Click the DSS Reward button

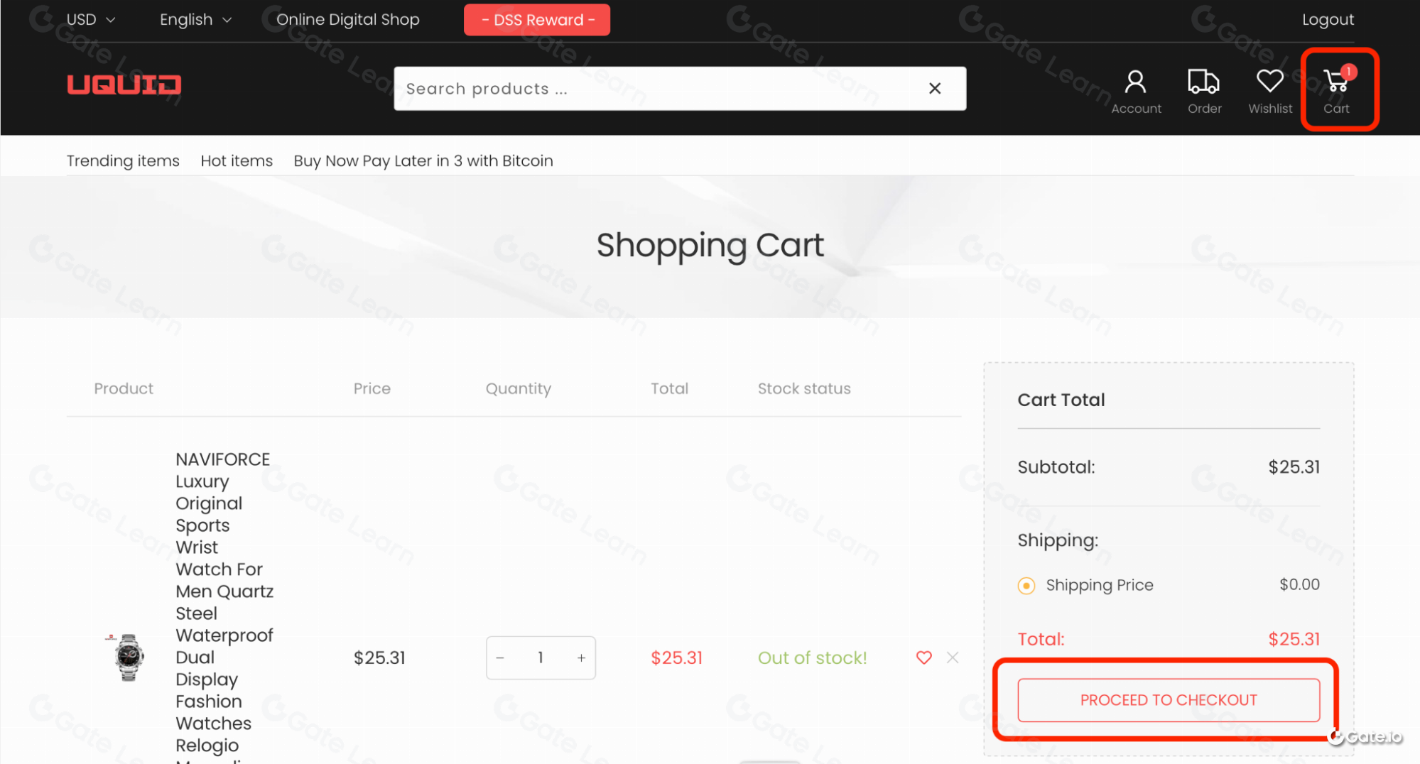tap(537, 20)
